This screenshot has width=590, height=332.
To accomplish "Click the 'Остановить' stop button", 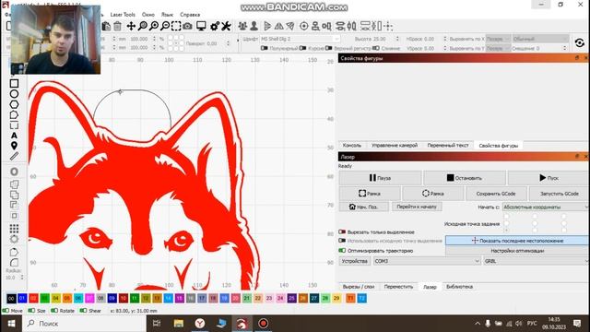I will point(465,178).
